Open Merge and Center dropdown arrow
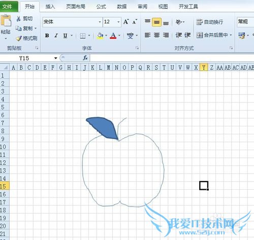 tap(231, 35)
